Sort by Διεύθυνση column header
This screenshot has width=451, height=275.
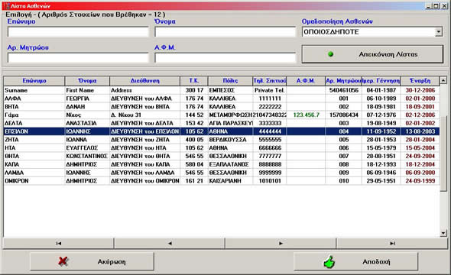point(144,81)
